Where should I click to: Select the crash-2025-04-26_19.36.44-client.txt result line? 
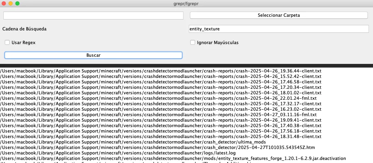tap(161, 71)
